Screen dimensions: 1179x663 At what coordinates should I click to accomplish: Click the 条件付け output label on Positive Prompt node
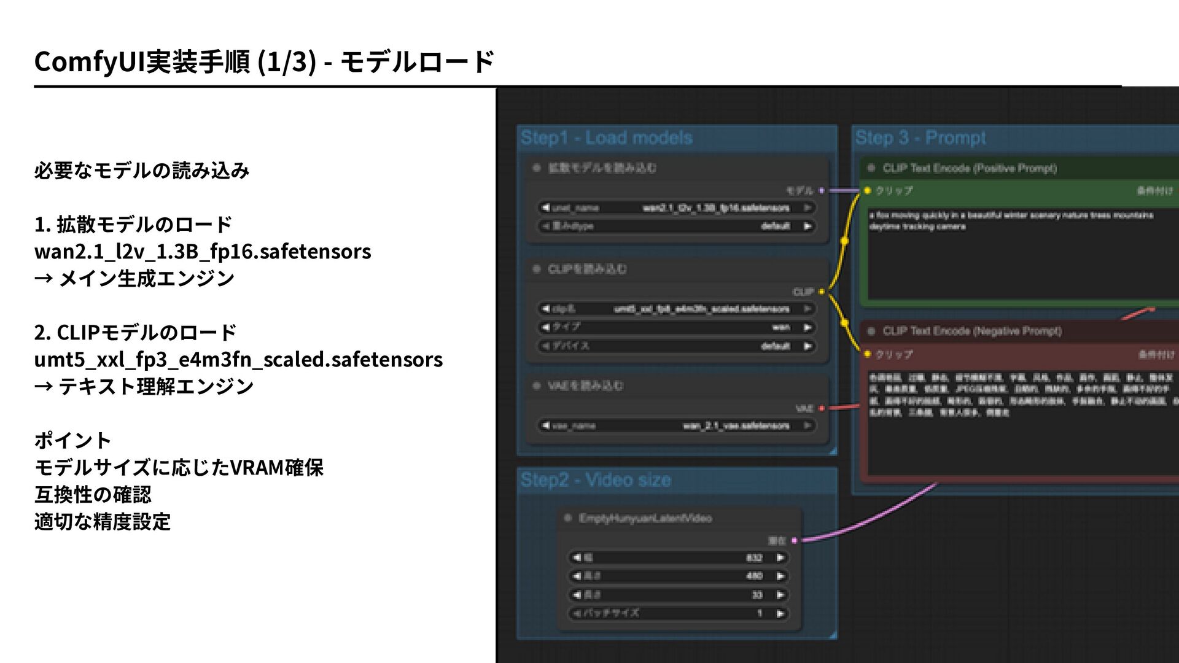1155,191
